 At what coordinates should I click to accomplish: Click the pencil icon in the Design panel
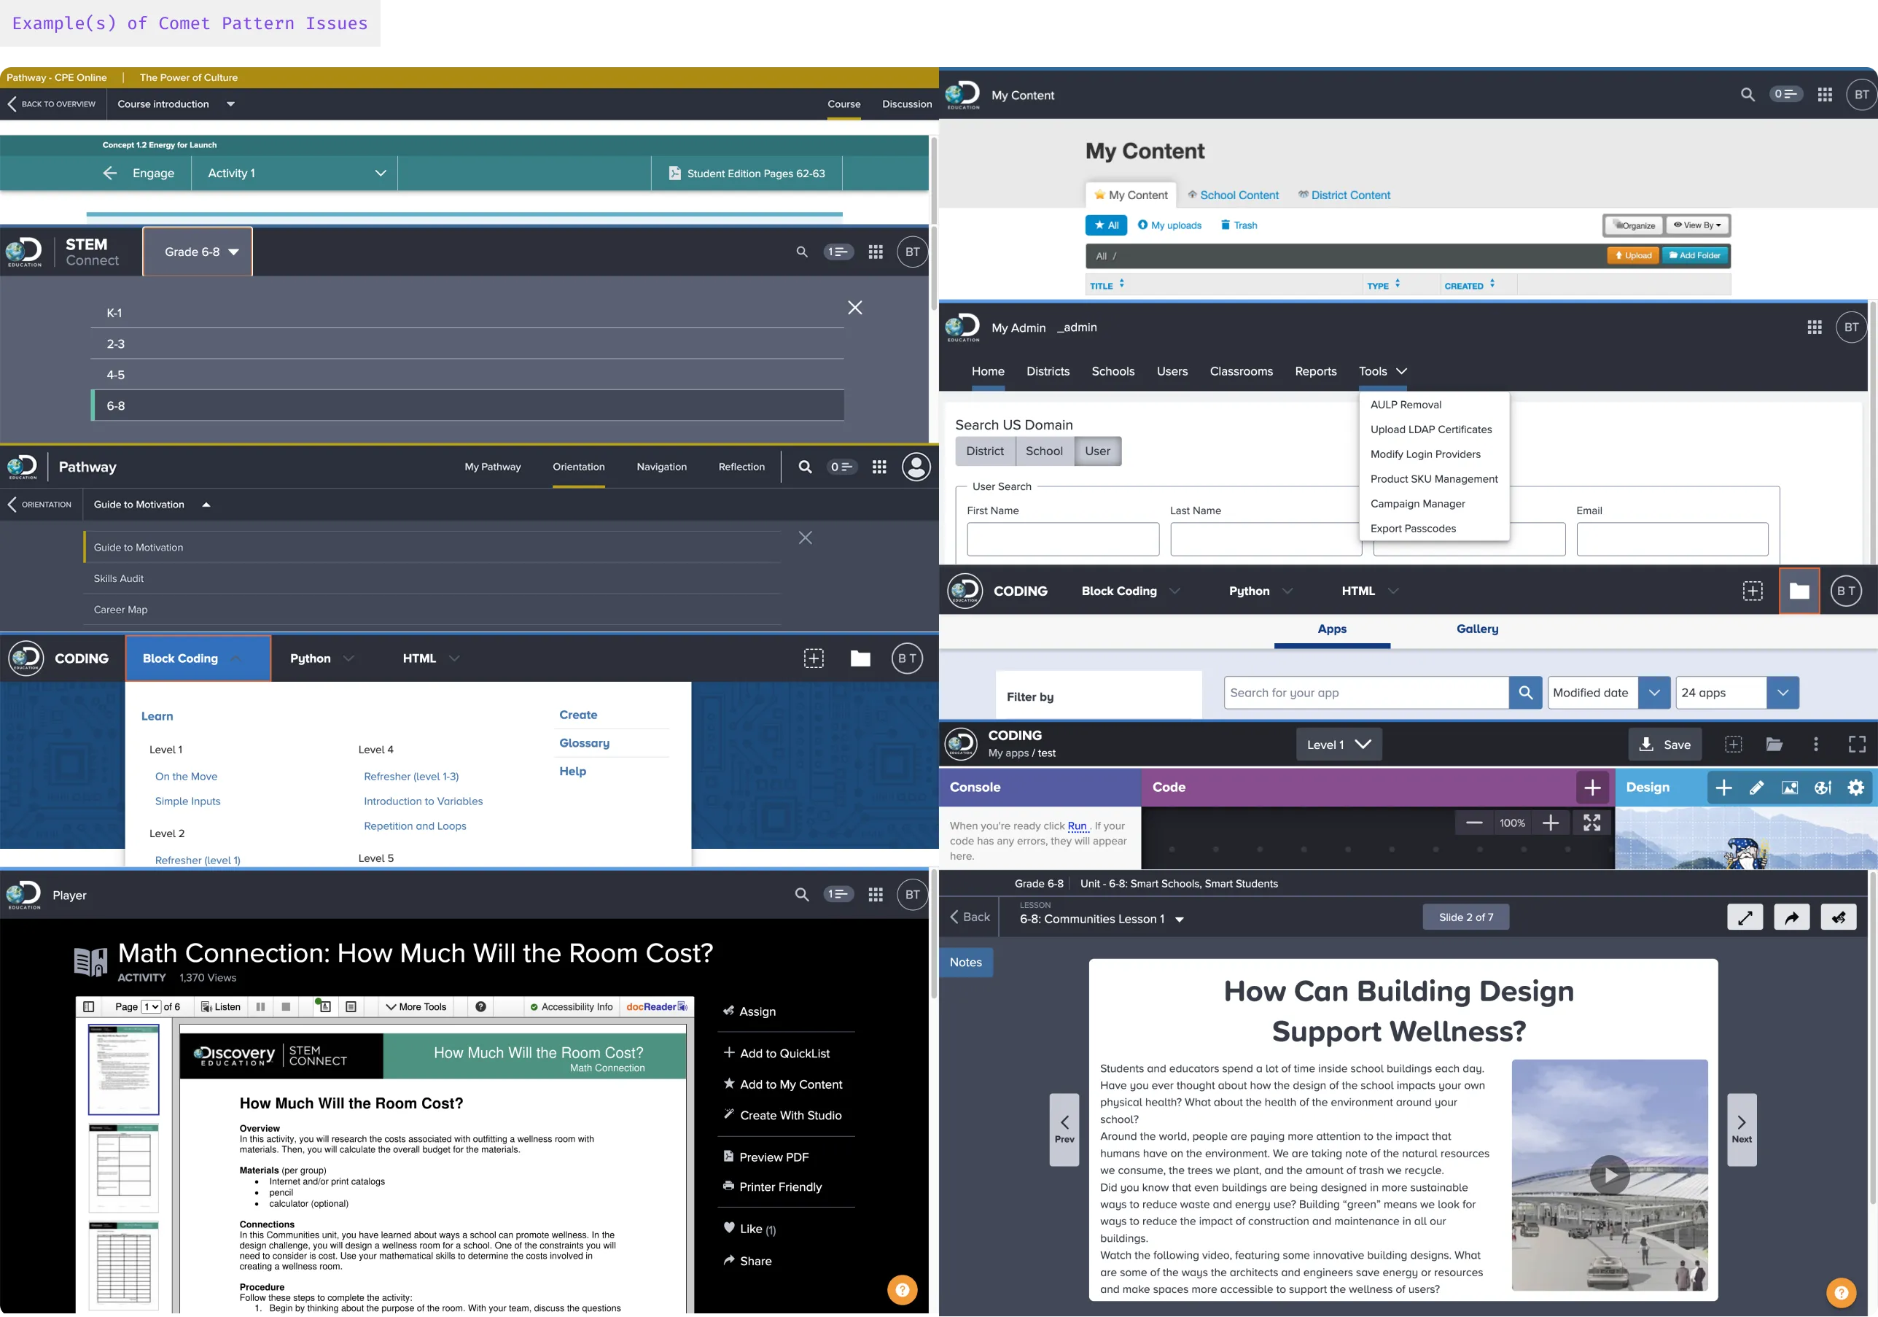pyautogui.click(x=1756, y=788)
